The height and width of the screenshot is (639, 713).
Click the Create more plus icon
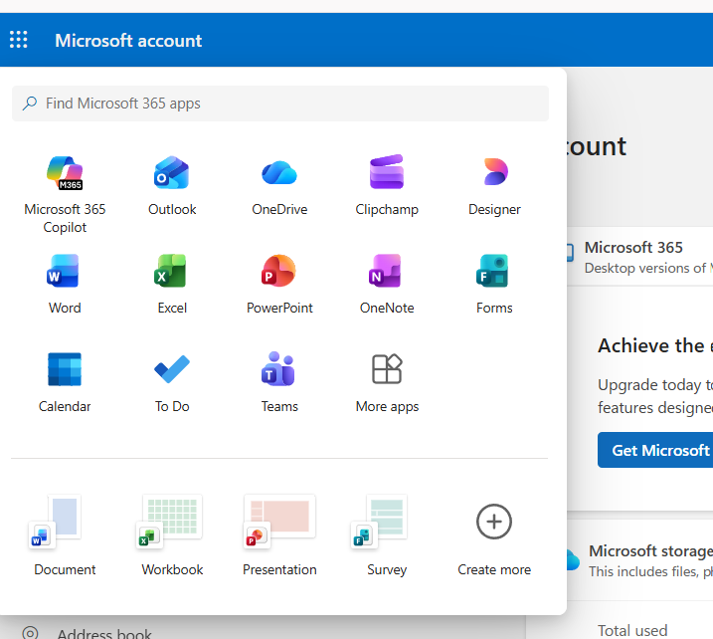(x=494, y=522)
